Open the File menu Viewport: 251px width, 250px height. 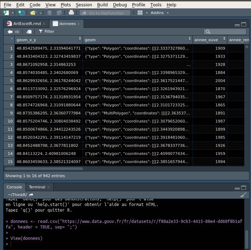(7, 5)
